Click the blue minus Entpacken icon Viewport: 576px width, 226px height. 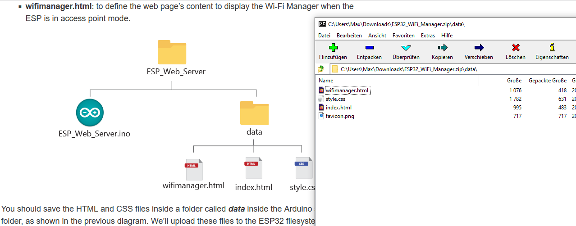[x=369, y=48]
